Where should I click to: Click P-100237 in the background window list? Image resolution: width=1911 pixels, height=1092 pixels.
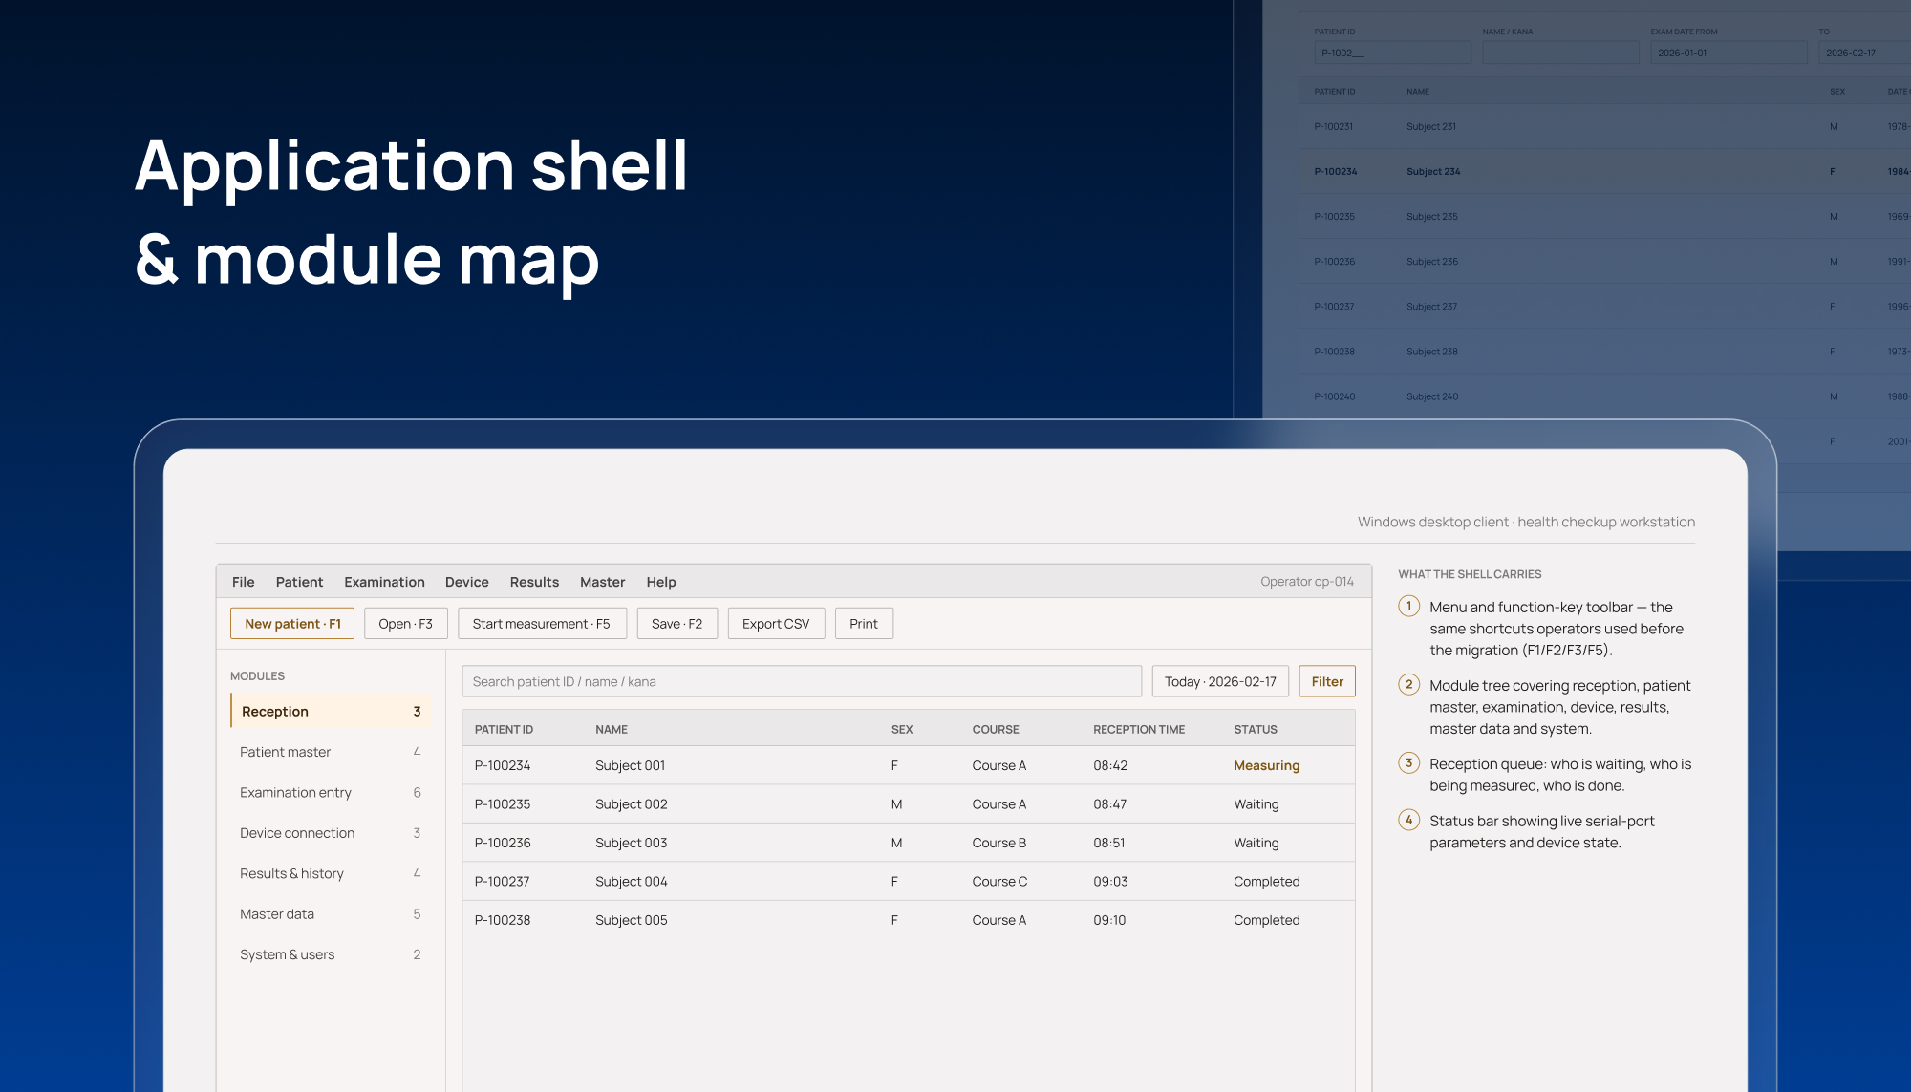tap(1334, 307)
